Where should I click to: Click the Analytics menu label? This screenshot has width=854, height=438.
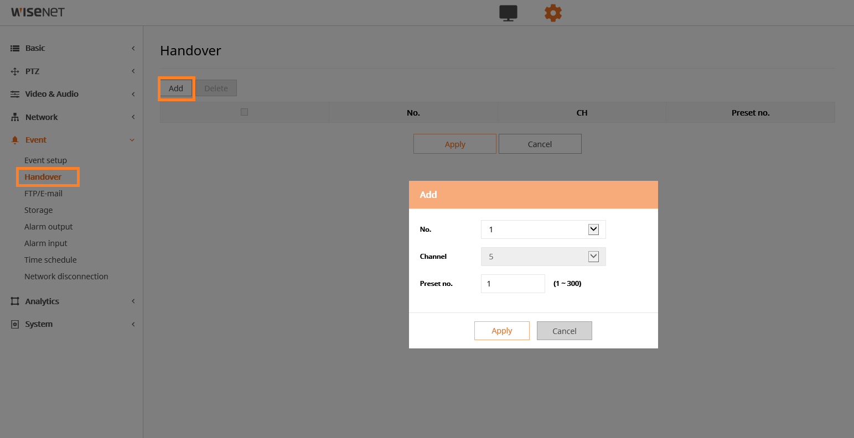pyautogui.click(x=42, y=301)
